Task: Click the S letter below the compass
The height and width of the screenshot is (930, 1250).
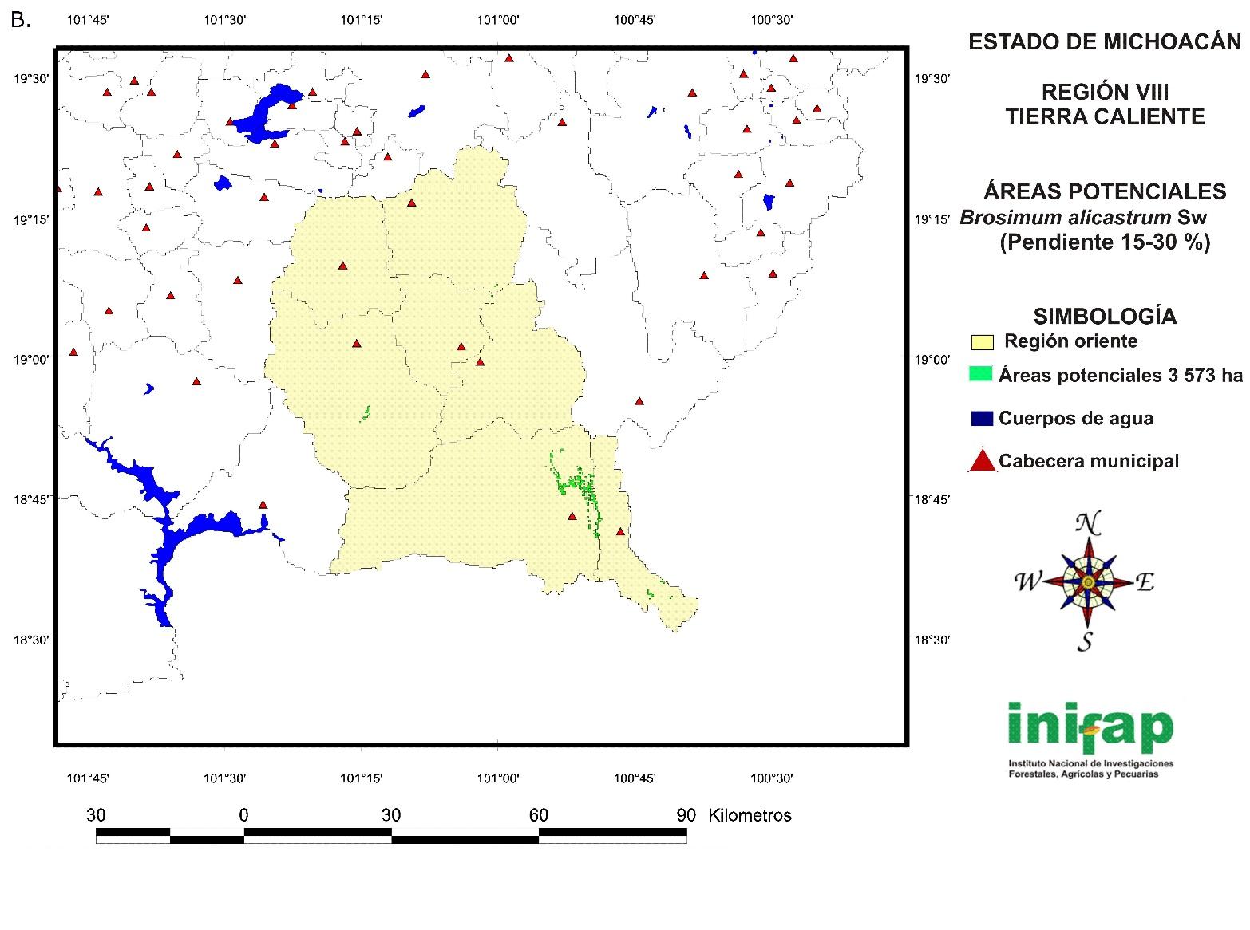Action: (1085, 640)
